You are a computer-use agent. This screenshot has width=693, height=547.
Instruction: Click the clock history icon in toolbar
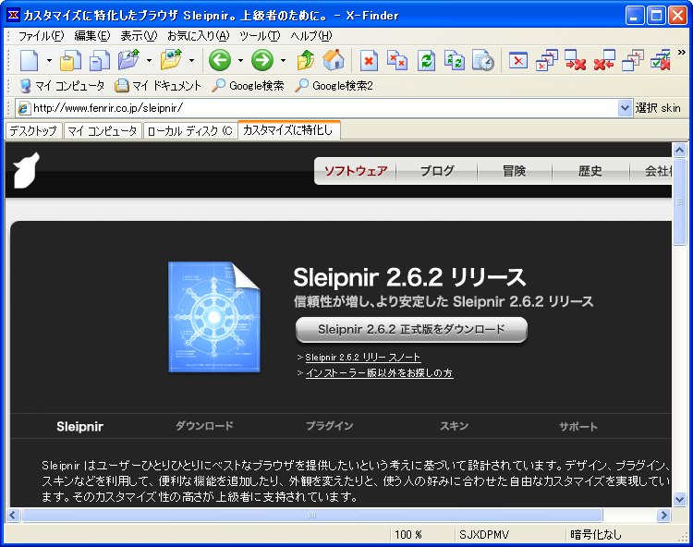(x=482, y=61)
